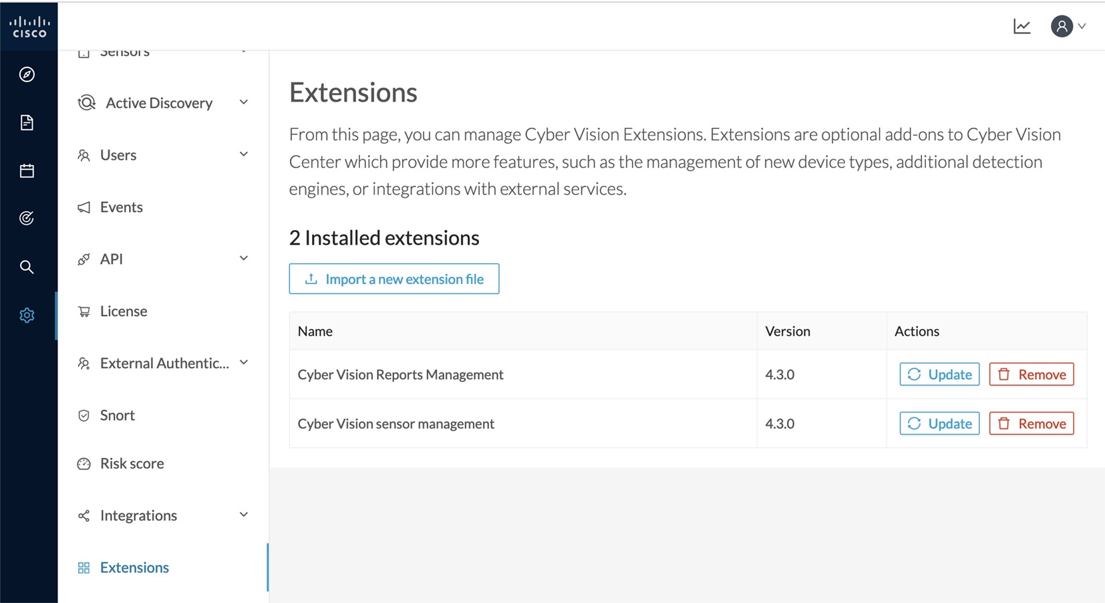Expand the Users section
Image resolution: width=1105 pixels, height=603 pixels.
244,154
